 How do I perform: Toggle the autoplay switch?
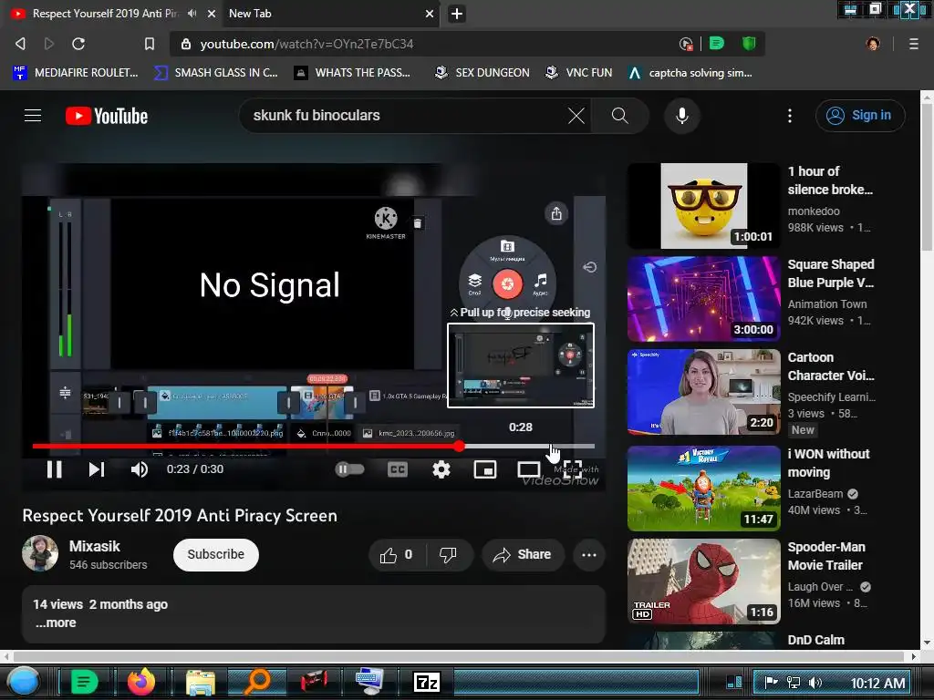(x=349, y=469)
